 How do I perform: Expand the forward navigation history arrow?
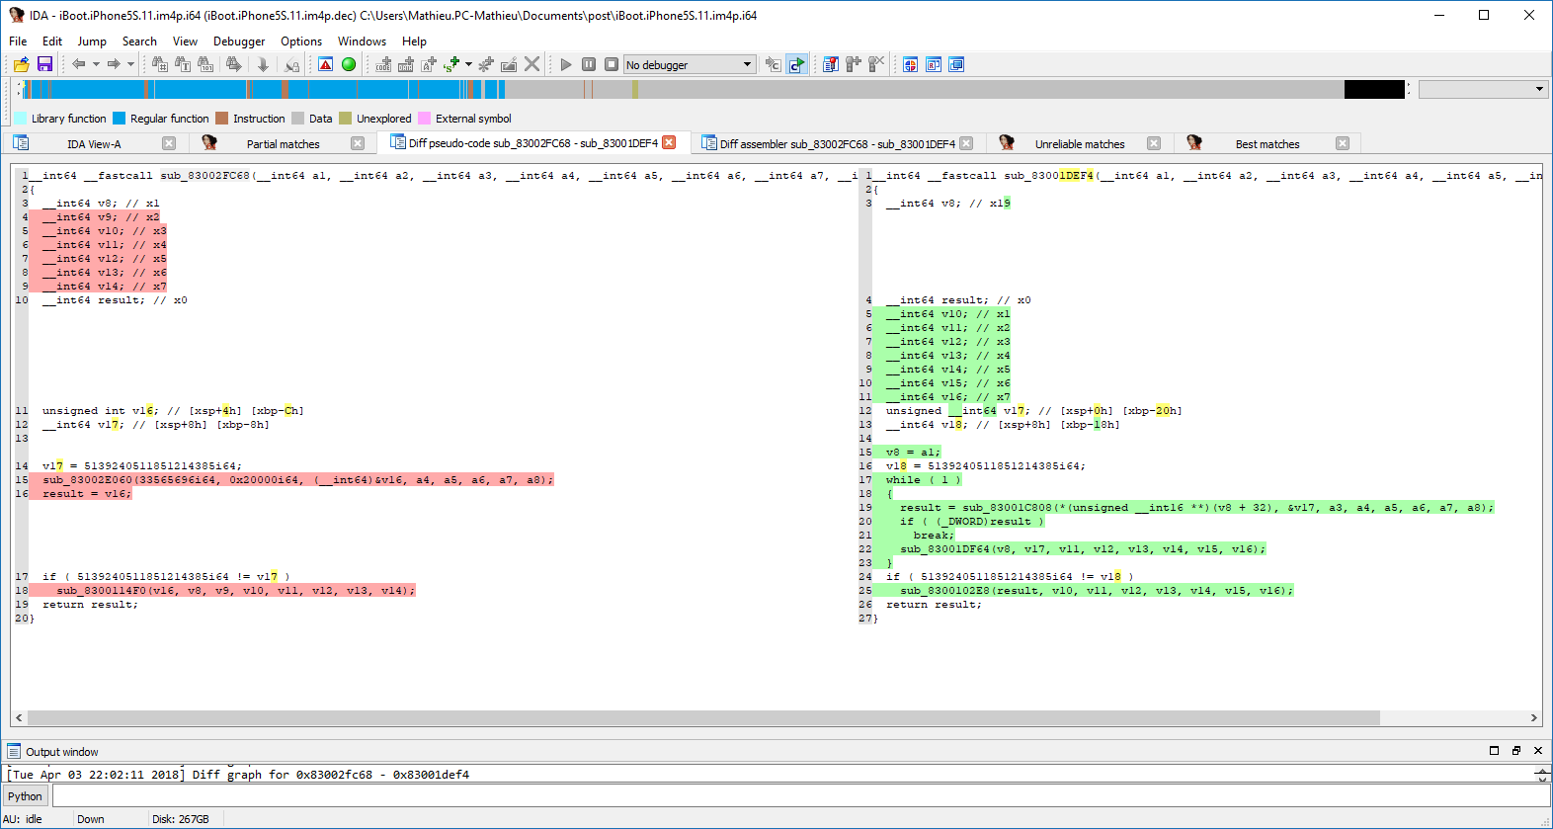pos(130,64)
